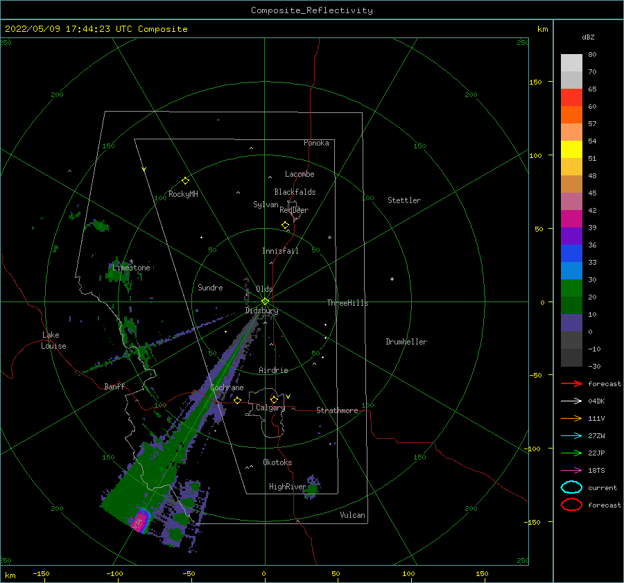Click the Lacombe town label
624x583 pixels.
(x=300, y=174)
